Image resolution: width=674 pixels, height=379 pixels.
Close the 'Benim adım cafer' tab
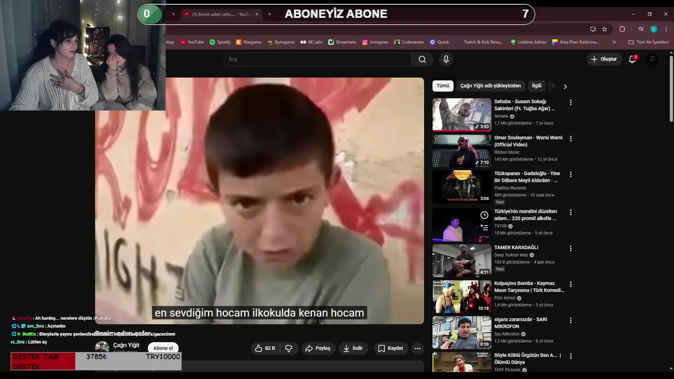tap(257, 14)
